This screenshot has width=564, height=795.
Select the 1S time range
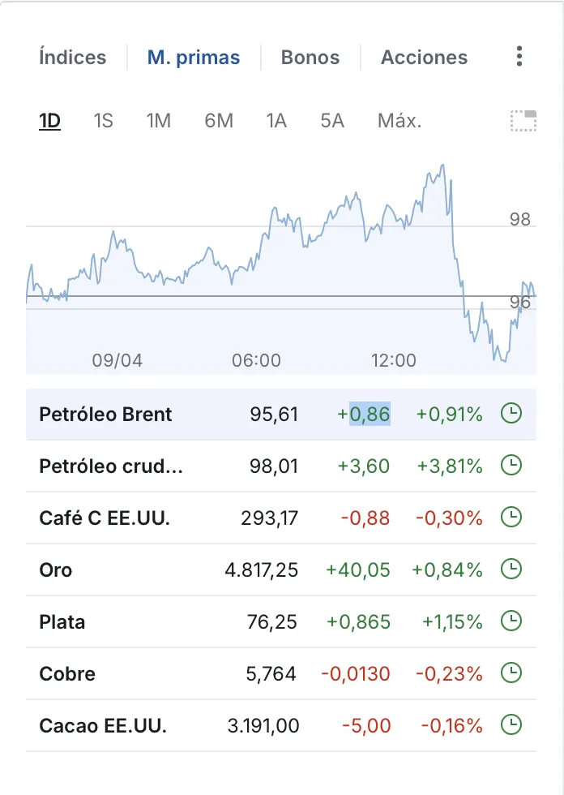pyautogui.click(x=103, y=121)
